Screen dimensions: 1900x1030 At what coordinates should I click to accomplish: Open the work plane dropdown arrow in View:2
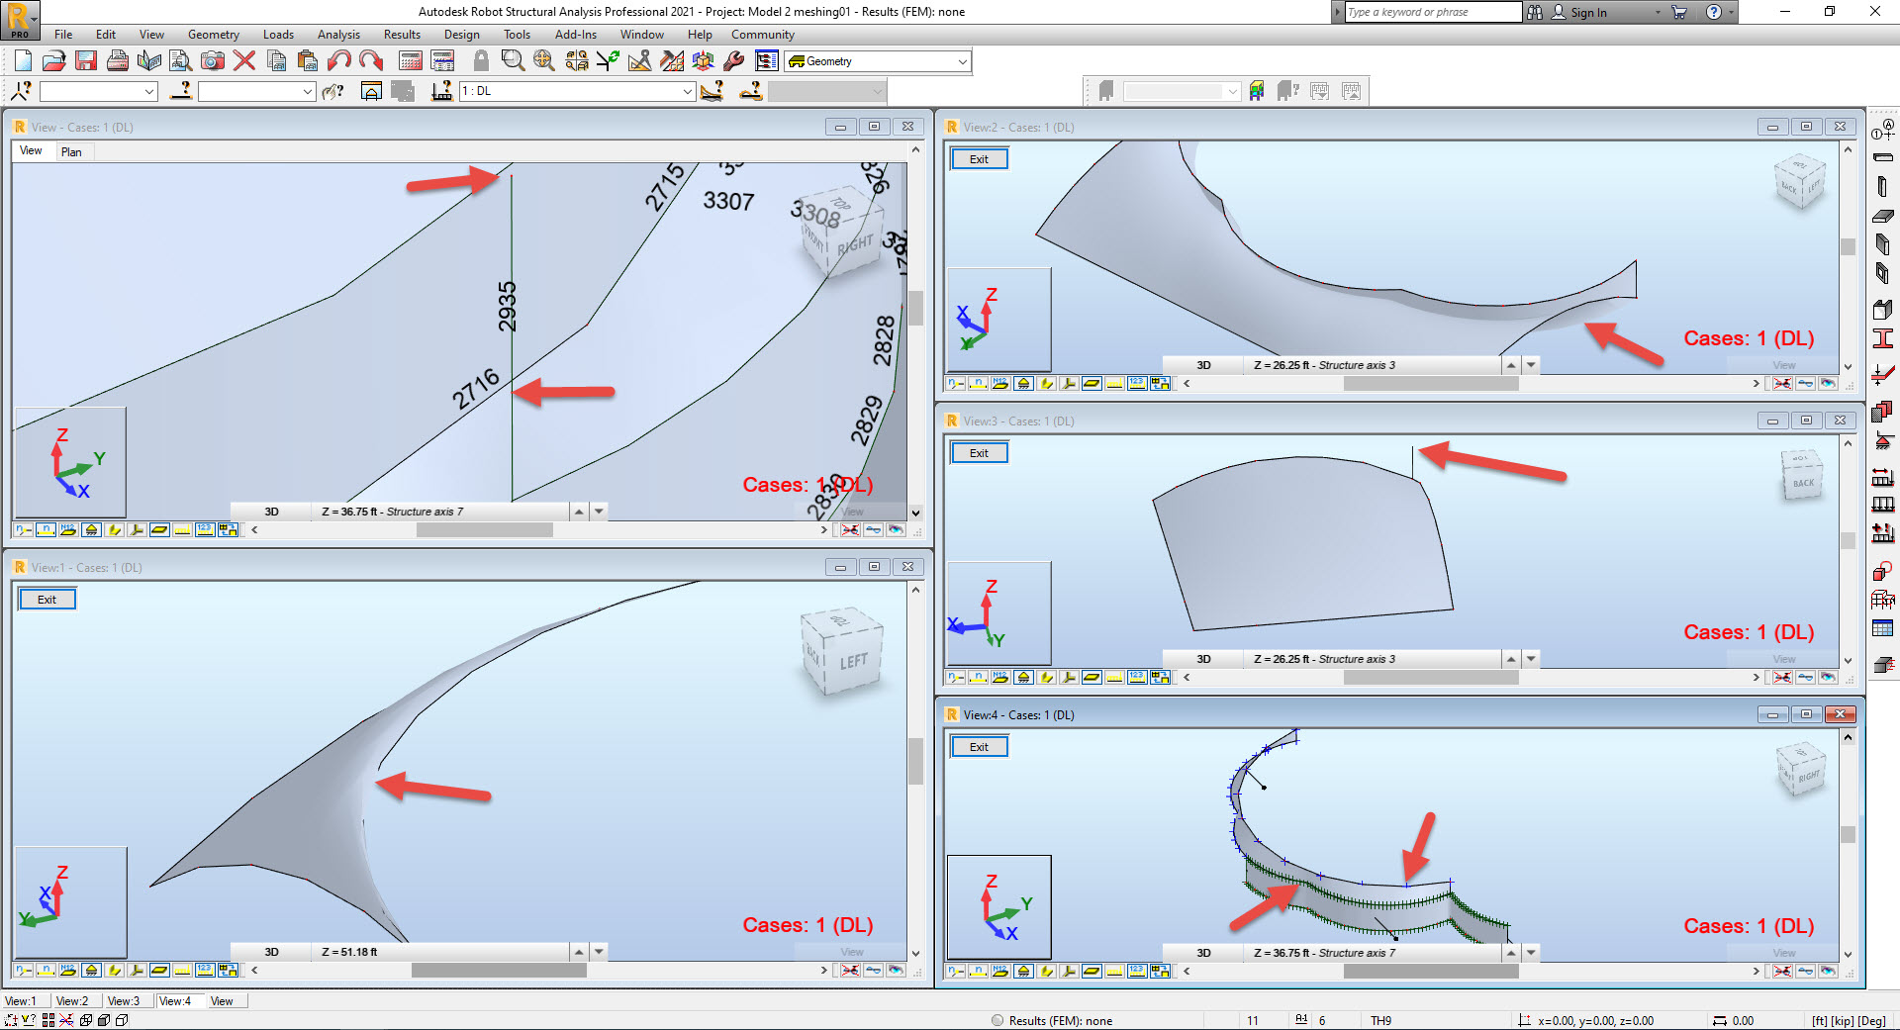coord(1531,365)
